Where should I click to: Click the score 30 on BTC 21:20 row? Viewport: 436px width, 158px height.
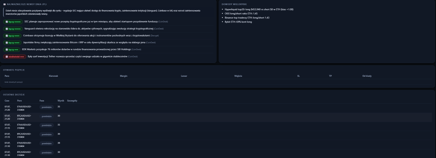[59, 116]
